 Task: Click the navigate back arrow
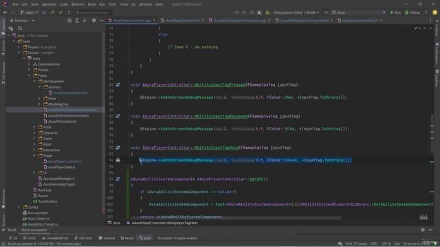(5, 12)
